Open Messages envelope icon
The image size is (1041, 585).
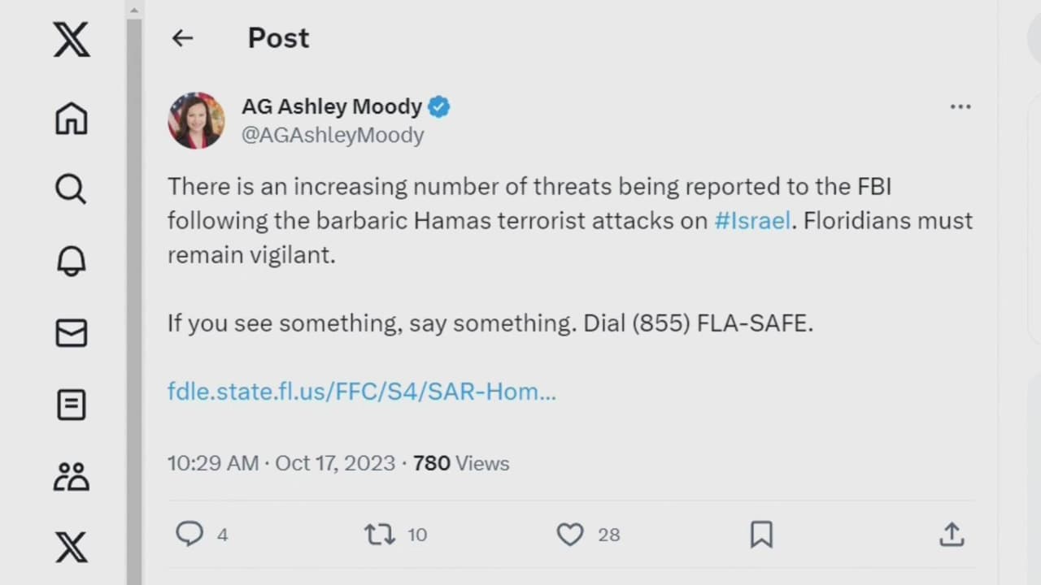tap(72, 333)
